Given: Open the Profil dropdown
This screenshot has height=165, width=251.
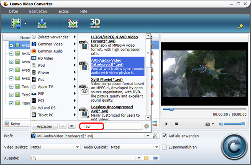Looking at the screenshot, I should point(148,136).
